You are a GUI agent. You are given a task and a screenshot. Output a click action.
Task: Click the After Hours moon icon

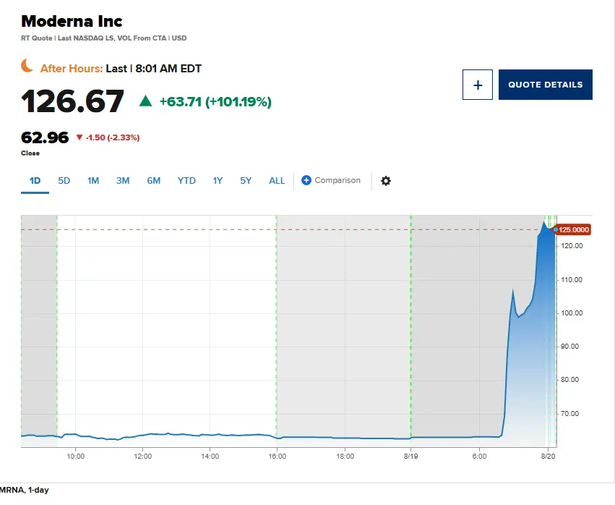click(x=27, y=66)
